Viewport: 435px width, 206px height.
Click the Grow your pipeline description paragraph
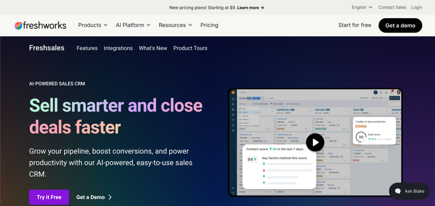111,163
